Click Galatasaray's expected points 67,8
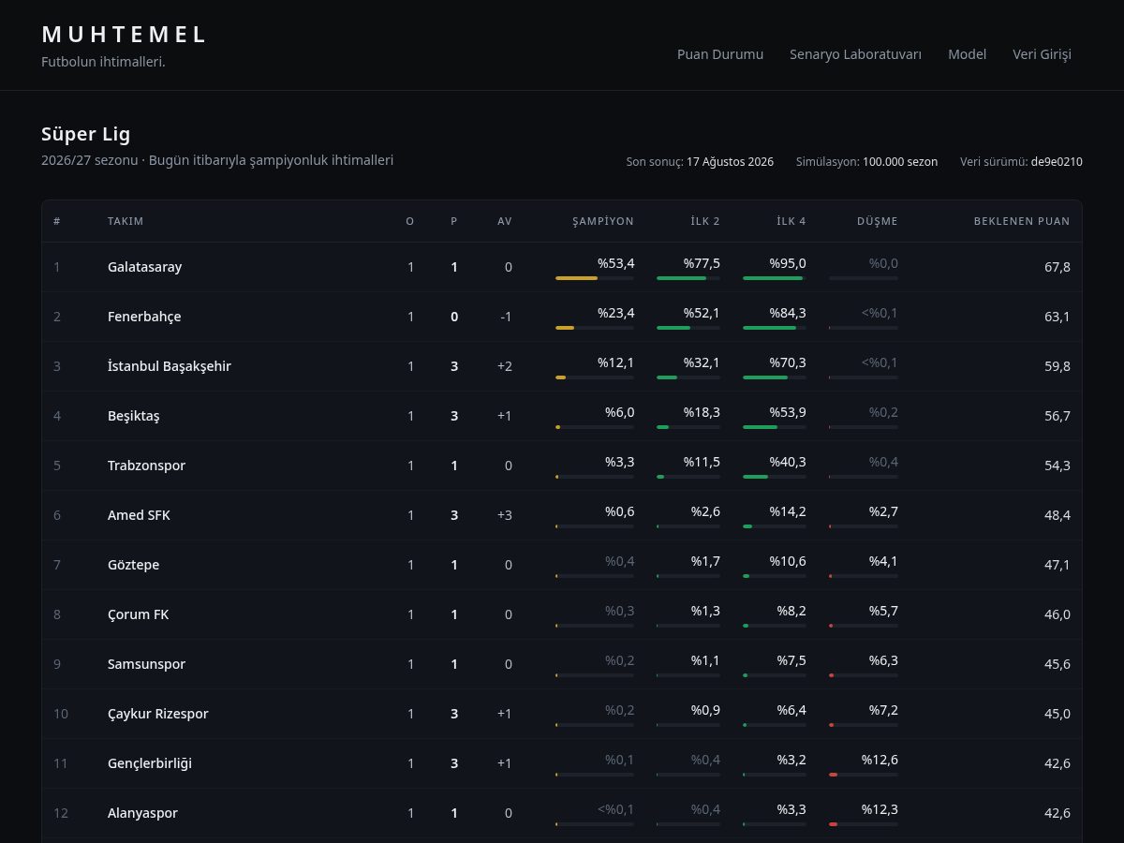Image resolution: width=1124 pixels, height=843 pixels. pos(1057,267)
